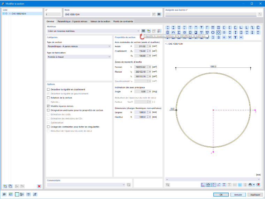The image size is (265, 199).
Task: Click the Appliquer button
Action: [x=255, y=194]
